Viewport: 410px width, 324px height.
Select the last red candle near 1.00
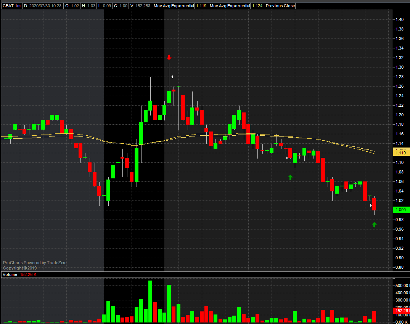[x=374, y=204]
